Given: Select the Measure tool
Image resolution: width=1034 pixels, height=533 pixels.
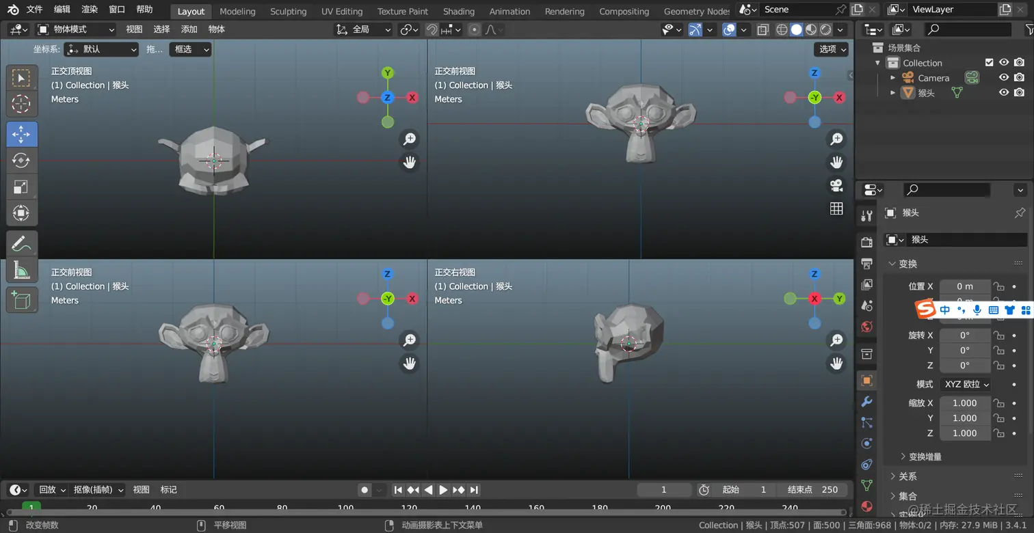Looking at the screenshot, I should (x=22, y=270).
